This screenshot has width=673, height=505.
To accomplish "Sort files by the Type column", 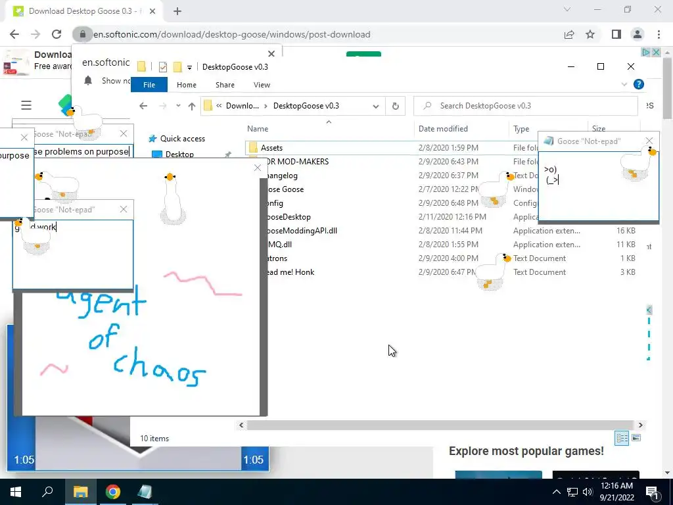I will (521, 128).
